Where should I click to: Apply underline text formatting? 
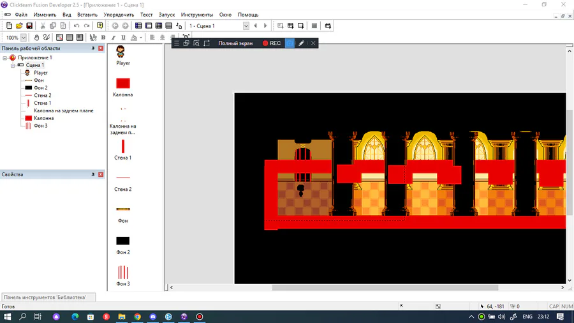coord(123,38)
